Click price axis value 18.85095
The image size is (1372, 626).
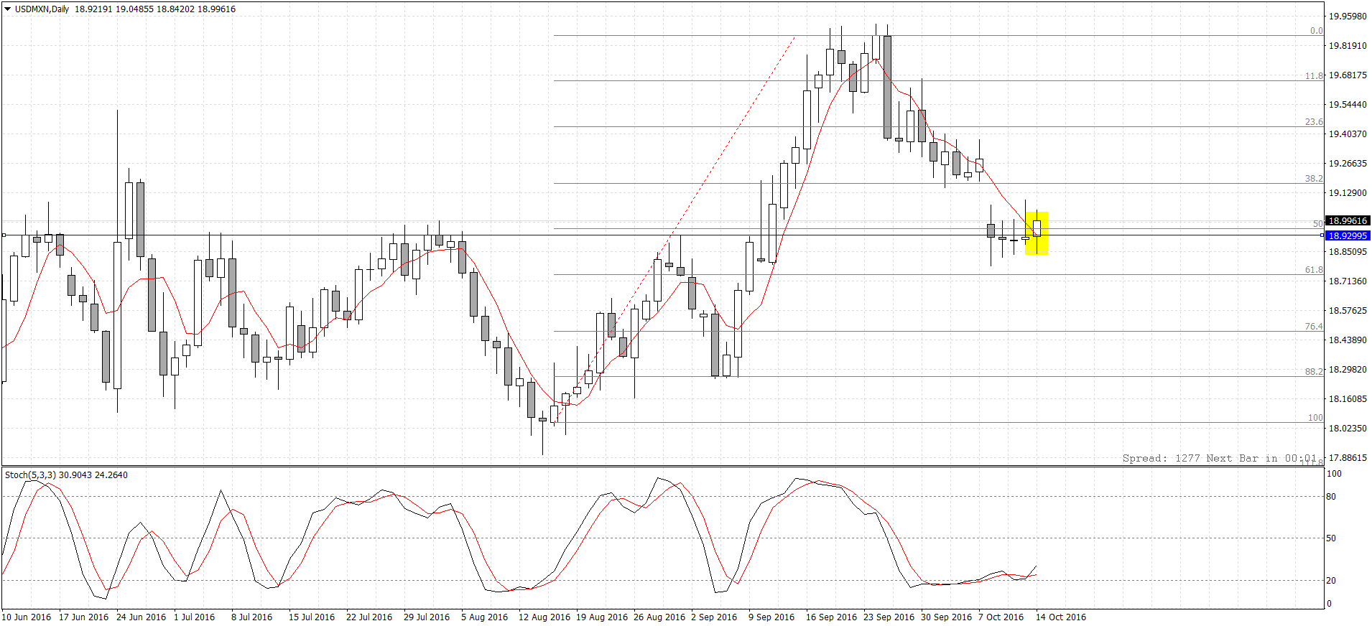[1348, 251]
